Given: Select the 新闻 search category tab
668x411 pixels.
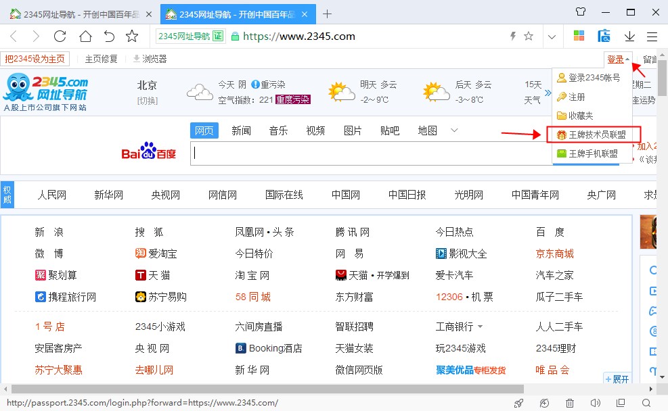Looking at the screenshot, I should click(x=241, y=130).
